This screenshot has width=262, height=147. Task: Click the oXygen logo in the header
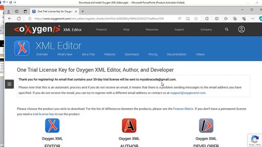pos(37,29)
